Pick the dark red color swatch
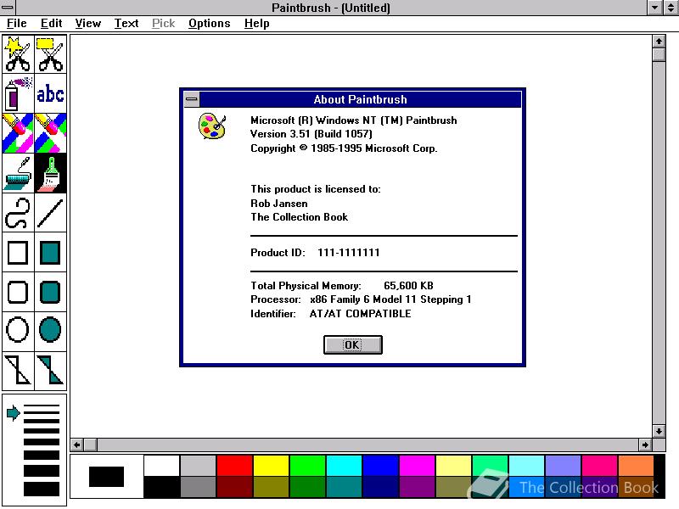This screenshot has width=679, height=509. coord(234,486)
